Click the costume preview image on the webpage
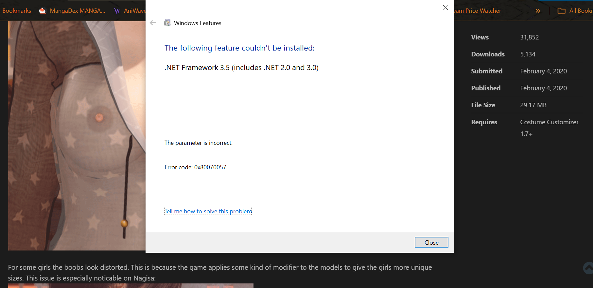This screenshot has height=288, width=593. 77,136
